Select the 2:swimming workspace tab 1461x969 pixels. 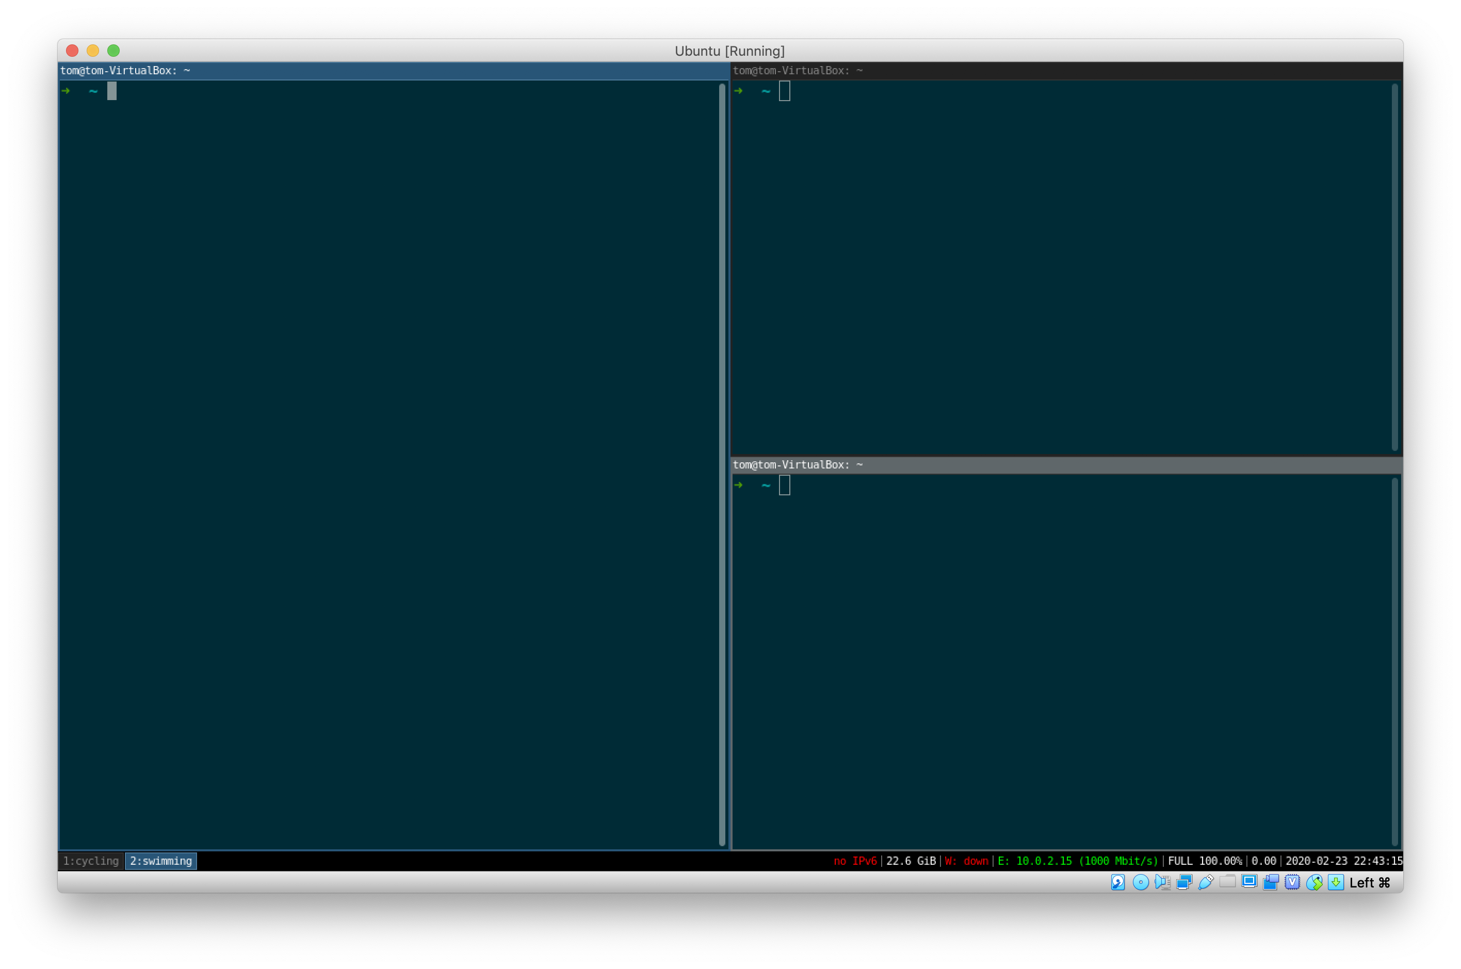[x=160, y=861]
